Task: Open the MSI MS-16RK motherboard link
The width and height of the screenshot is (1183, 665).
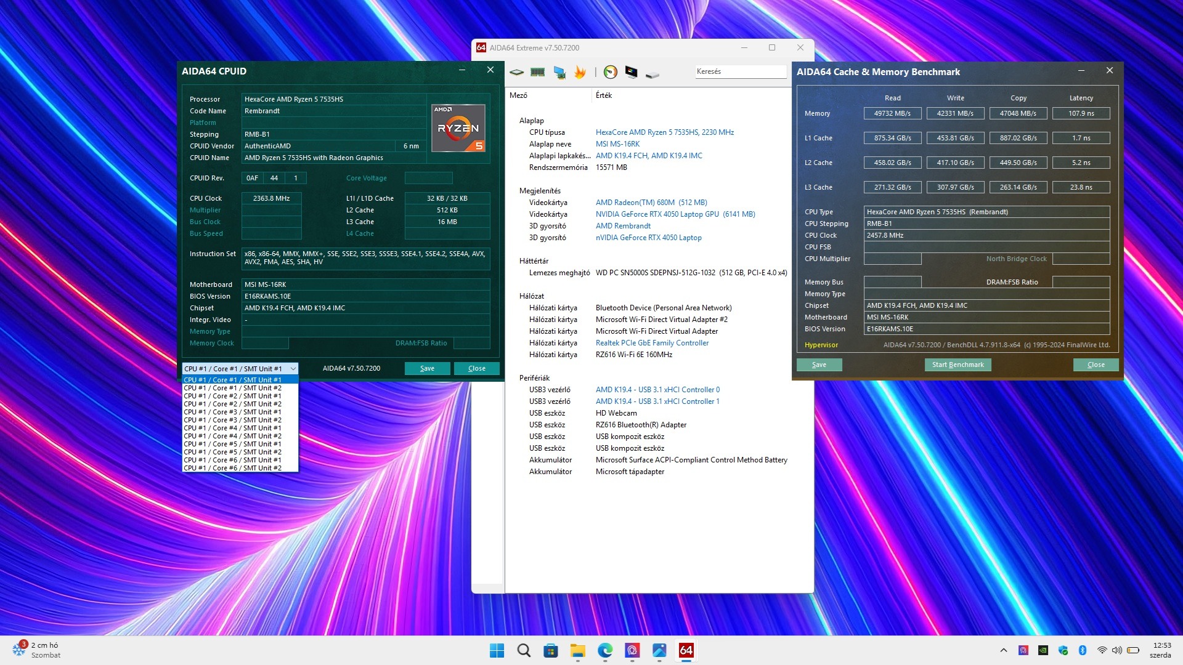Action: point(617,144)
